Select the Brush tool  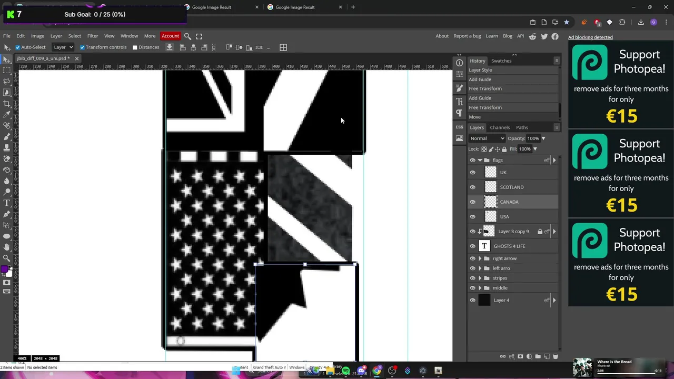(7, 136)
